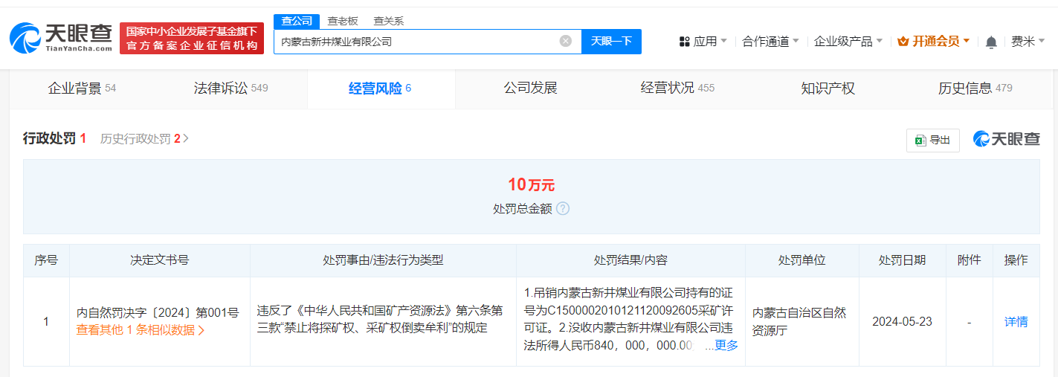This screenshot has width=1058, height=377.
Task: Open the 详情 link for the penalty
Action: point(1016,322)
